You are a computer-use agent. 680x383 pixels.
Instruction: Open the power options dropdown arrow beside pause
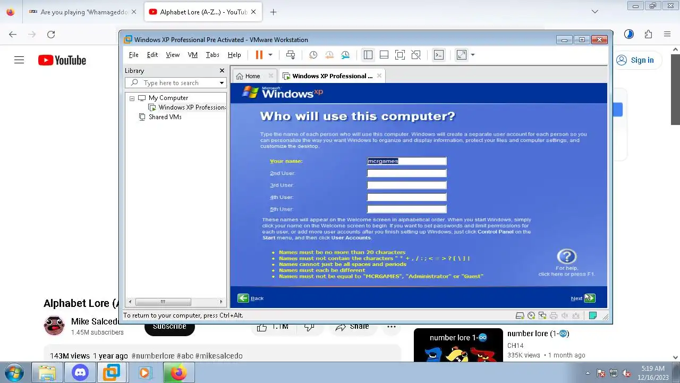tap(270, 55)
